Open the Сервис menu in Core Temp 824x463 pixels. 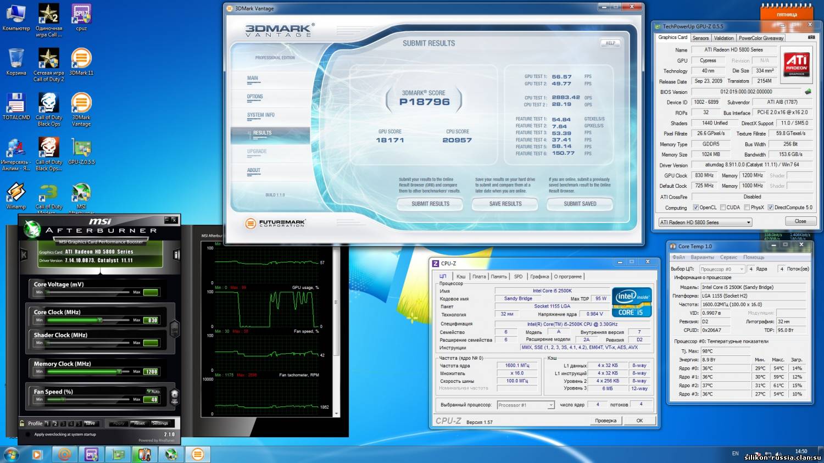pyautogui.click(x=728, y=257)
